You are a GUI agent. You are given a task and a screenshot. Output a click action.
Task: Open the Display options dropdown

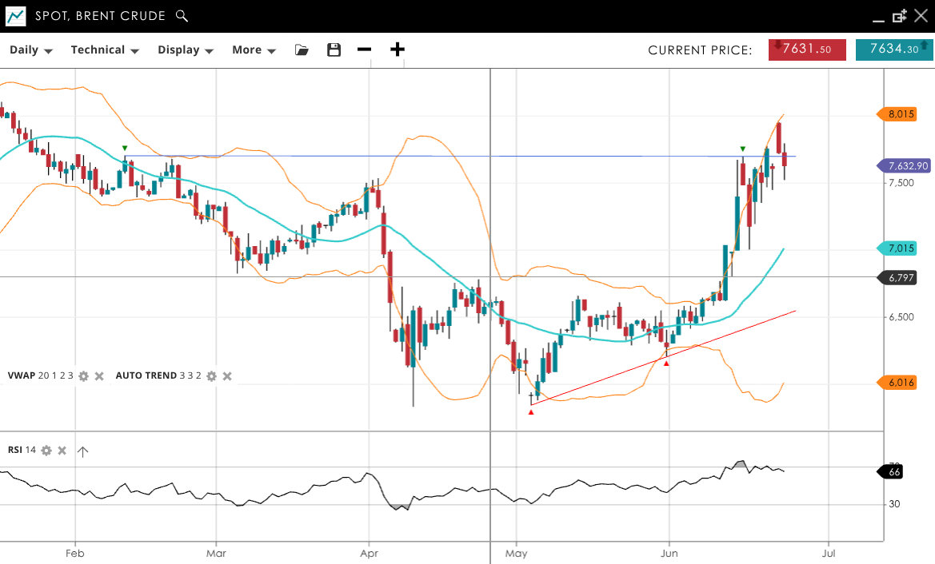point(186,50)
